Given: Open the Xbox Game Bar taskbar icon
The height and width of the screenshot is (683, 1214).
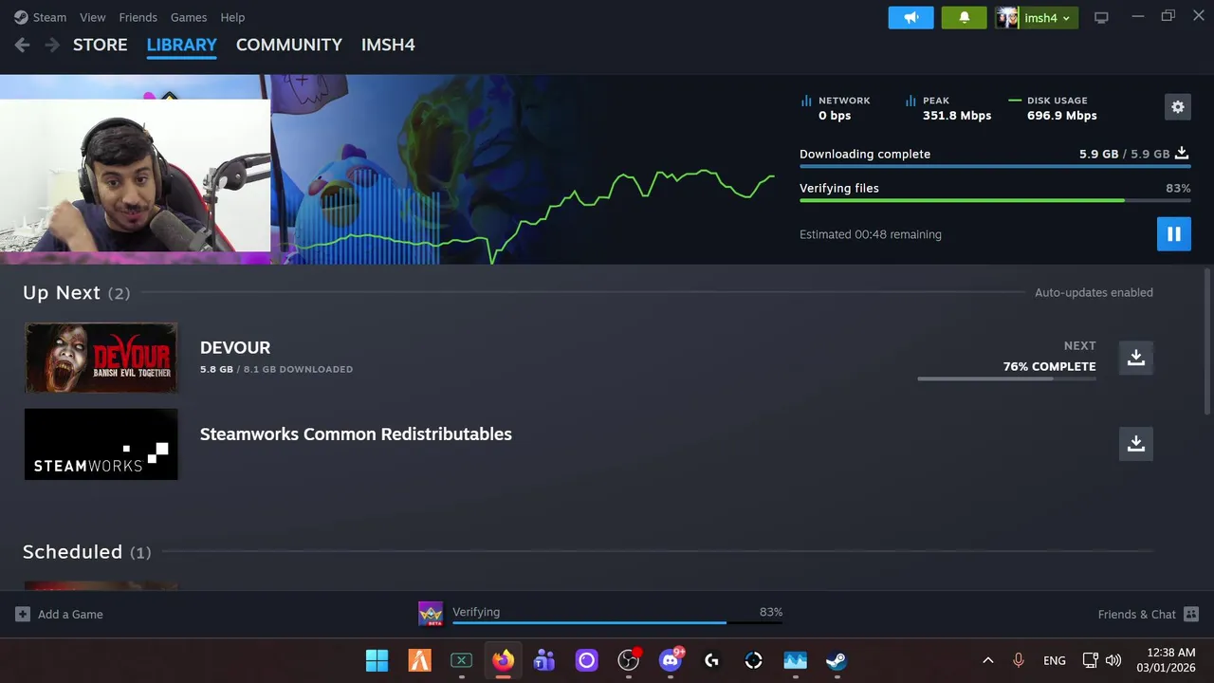Looking at the screenshot, I should click(461, 660).
